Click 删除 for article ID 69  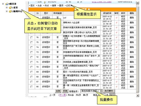pyautogui.click(x=132, y=72)
